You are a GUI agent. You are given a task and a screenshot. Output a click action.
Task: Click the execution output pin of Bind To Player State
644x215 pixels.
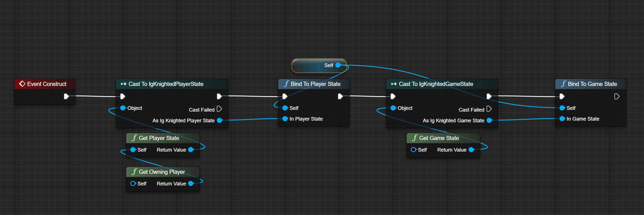[x=340, y=96]
